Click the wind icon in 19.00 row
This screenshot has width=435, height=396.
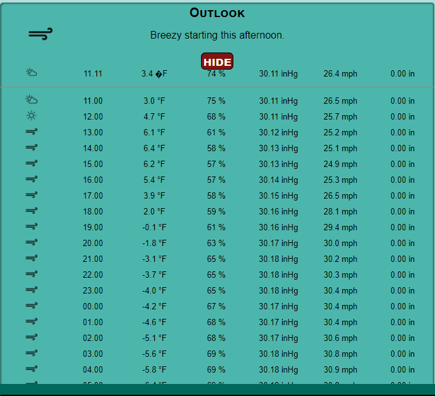[31, 226]
